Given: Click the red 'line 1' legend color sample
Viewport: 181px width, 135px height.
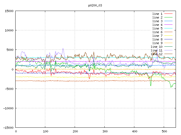Looking at the screenshot, I should (169, 14).
